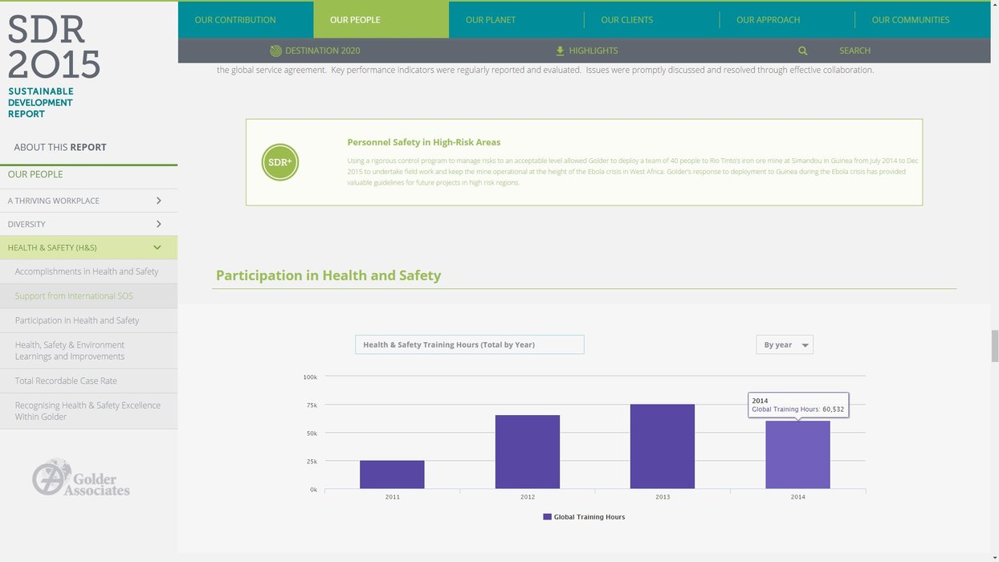Expand the Diversity sidebar section
The image size is (999, 562).
coord(158,224)
